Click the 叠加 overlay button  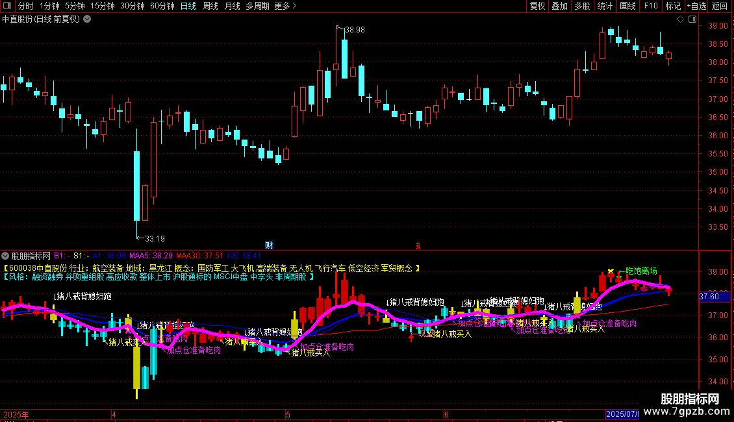pyautogui.click(x=560, y=6)
